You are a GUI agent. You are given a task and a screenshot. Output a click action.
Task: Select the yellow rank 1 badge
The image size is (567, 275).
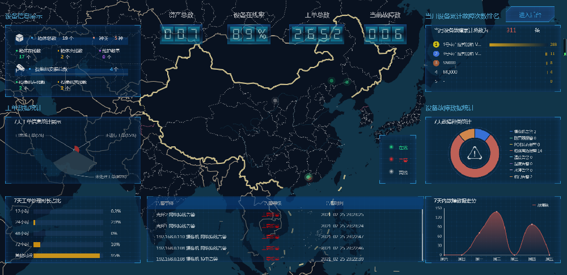point(435,44)
